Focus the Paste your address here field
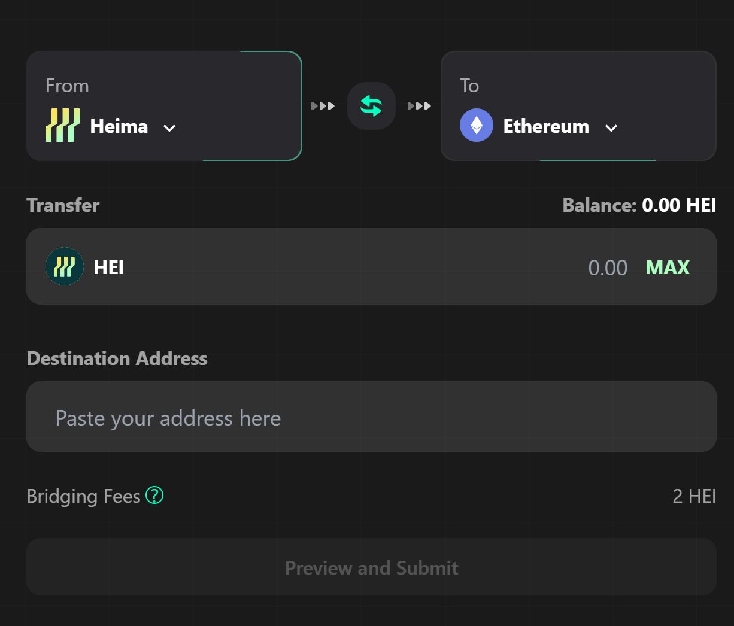The image size is (734, 626). click(x=371, y=417)
